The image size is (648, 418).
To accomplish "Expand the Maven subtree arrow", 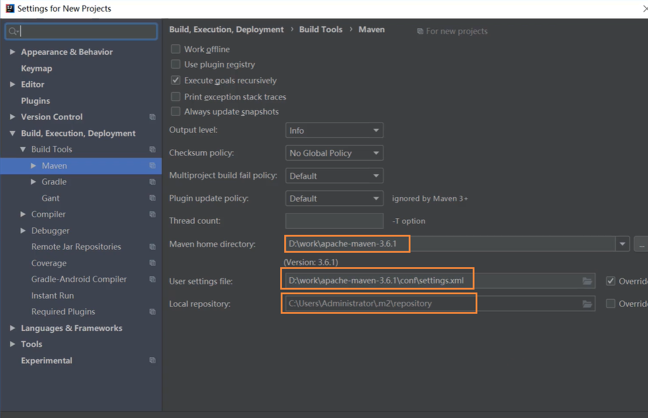I will [33, 165].
